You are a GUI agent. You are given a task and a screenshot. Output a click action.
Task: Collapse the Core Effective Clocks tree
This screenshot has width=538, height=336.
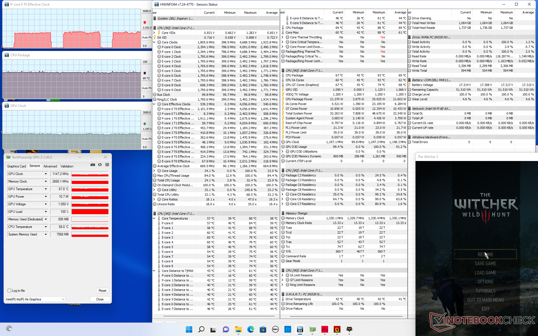[x=154, y=104]
